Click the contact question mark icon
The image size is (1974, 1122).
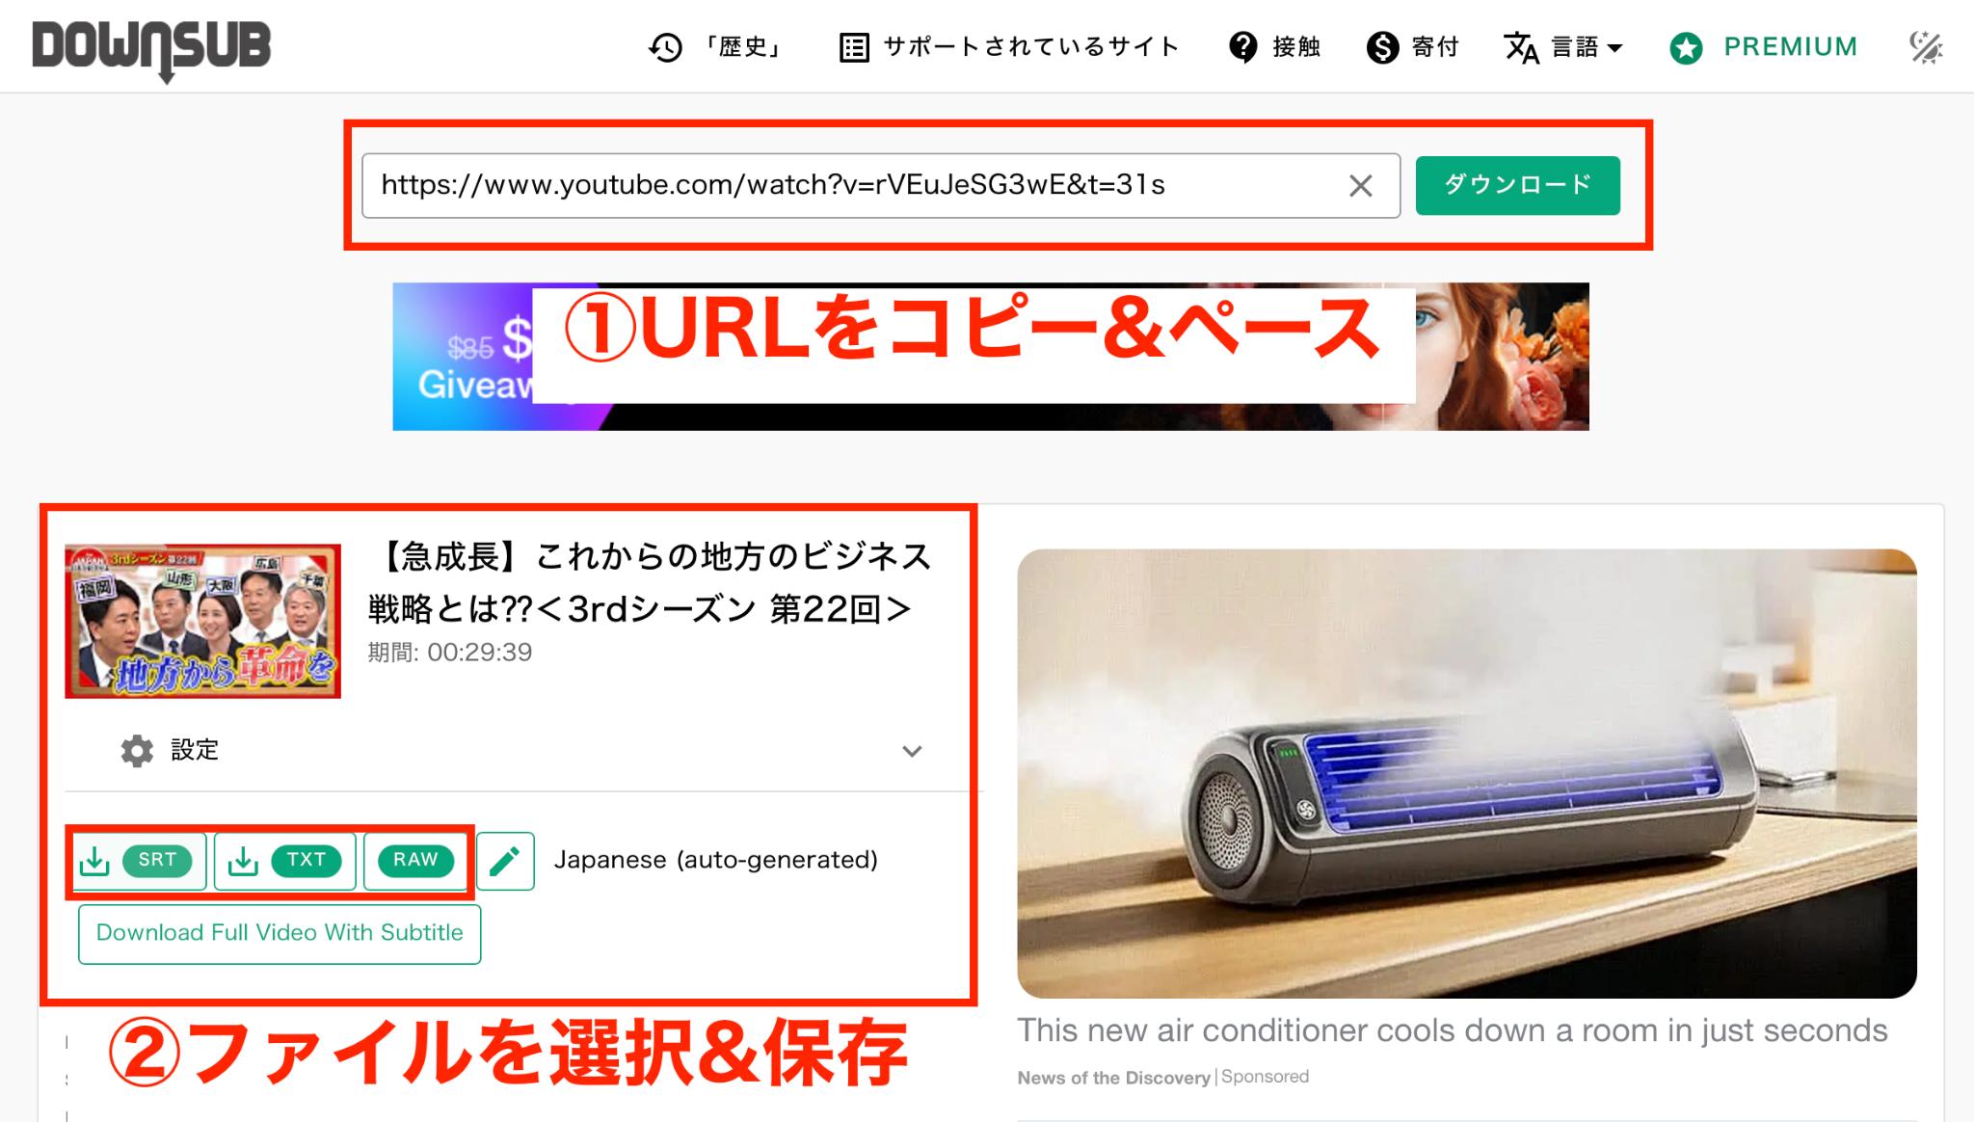tap(1243, 47)
